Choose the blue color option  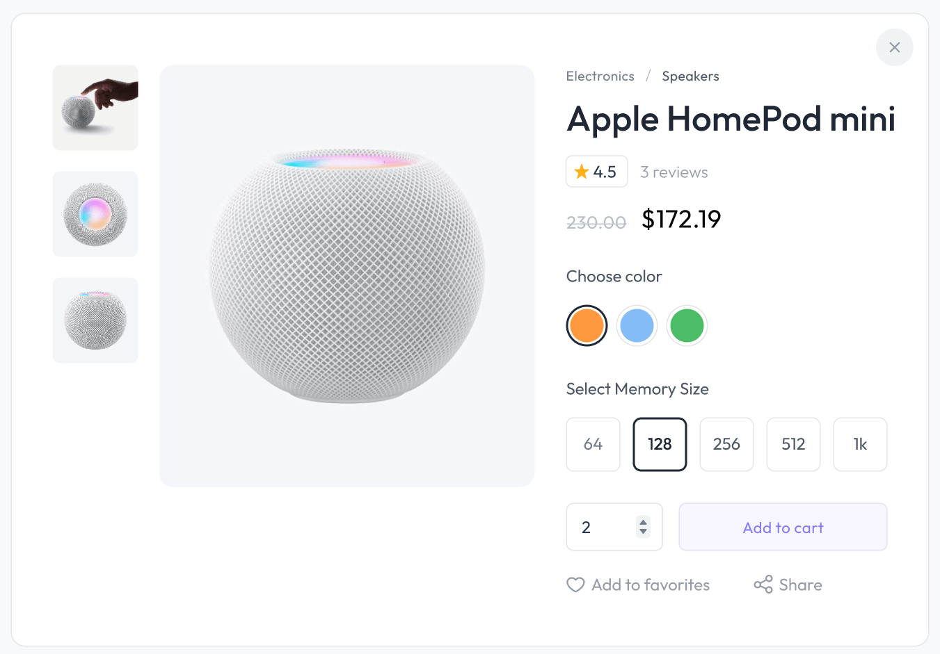[x=637, y=325]
